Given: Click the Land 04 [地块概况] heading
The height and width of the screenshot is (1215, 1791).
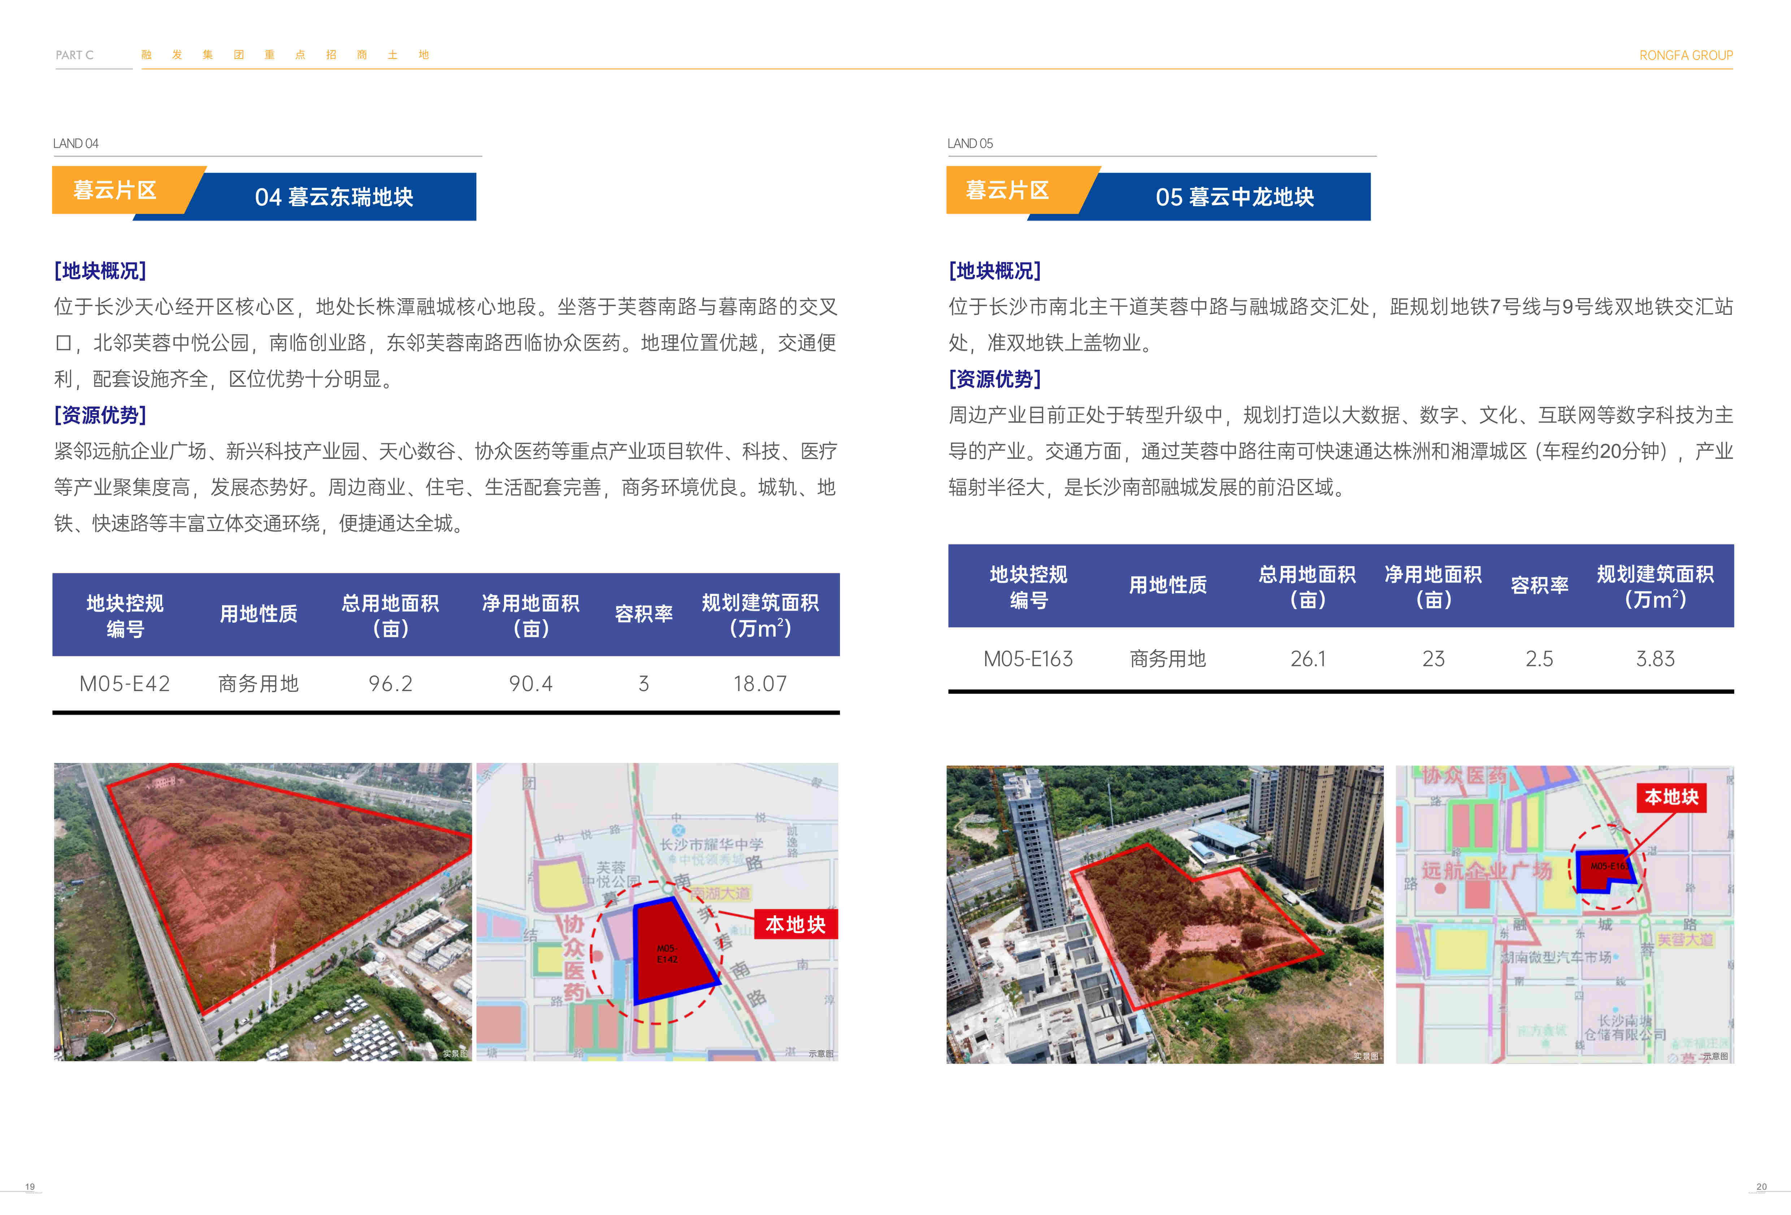Looking at the screenshot, I should [x=100, y=270].
